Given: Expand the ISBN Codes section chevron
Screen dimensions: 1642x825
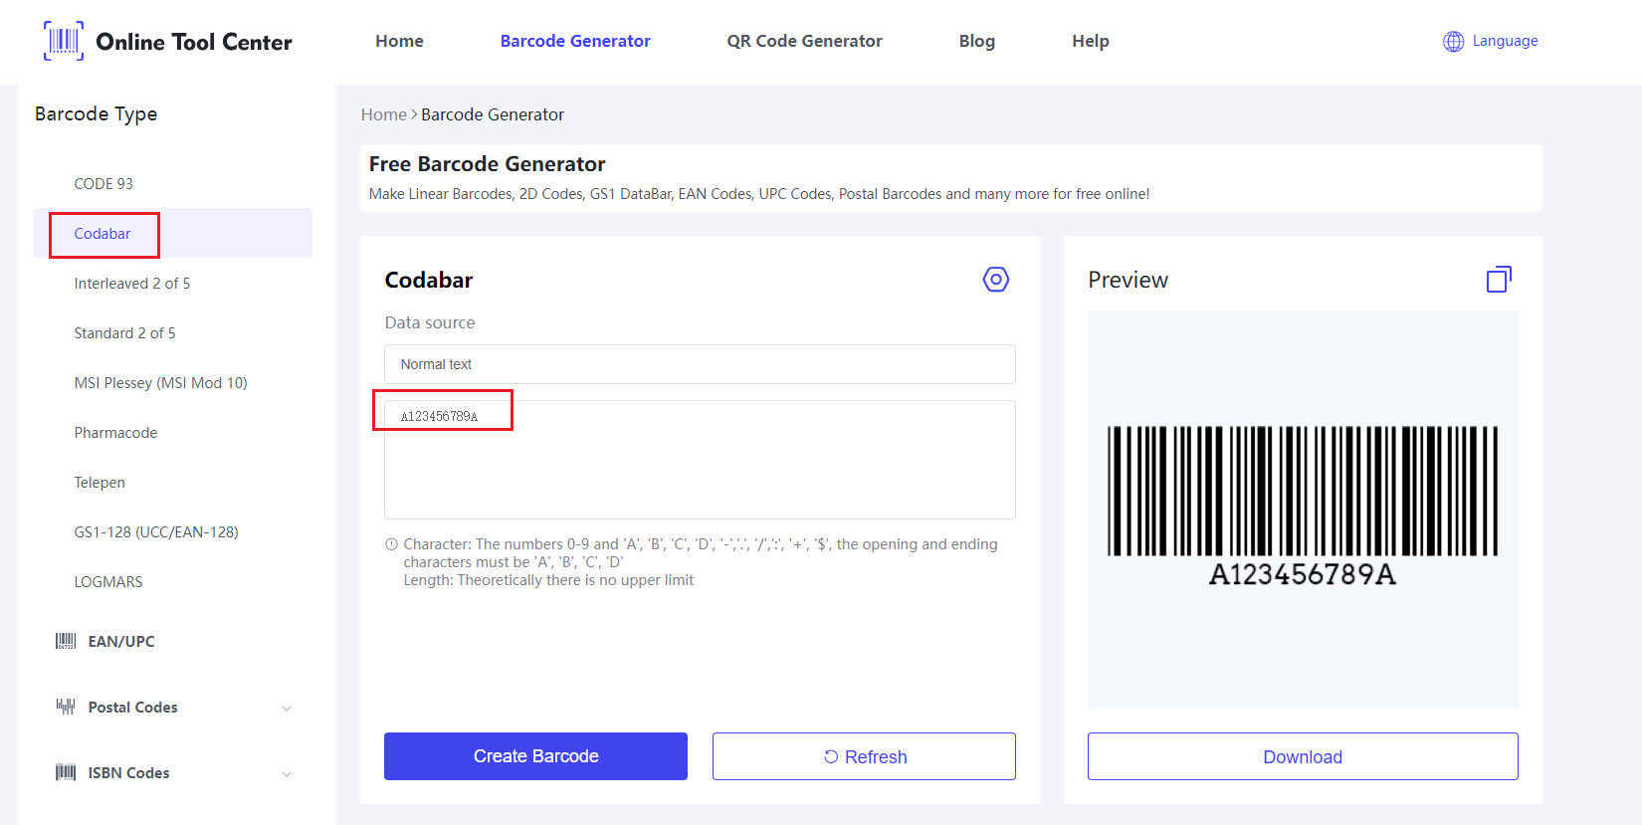Looking at the screenshot, I should click(287, 774).
